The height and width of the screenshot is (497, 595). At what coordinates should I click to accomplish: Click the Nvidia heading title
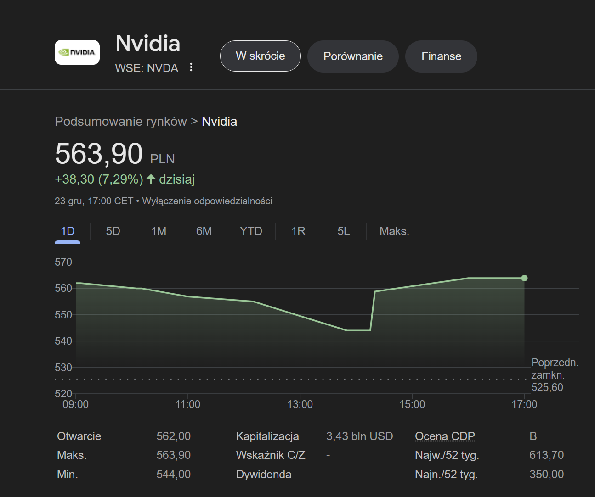(147, 44)
